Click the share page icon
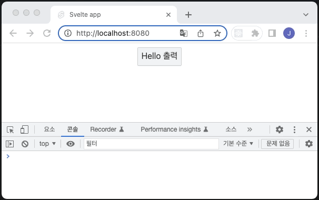Image resolution: width=319 pixels, height=200 pixels. point(201,33)
